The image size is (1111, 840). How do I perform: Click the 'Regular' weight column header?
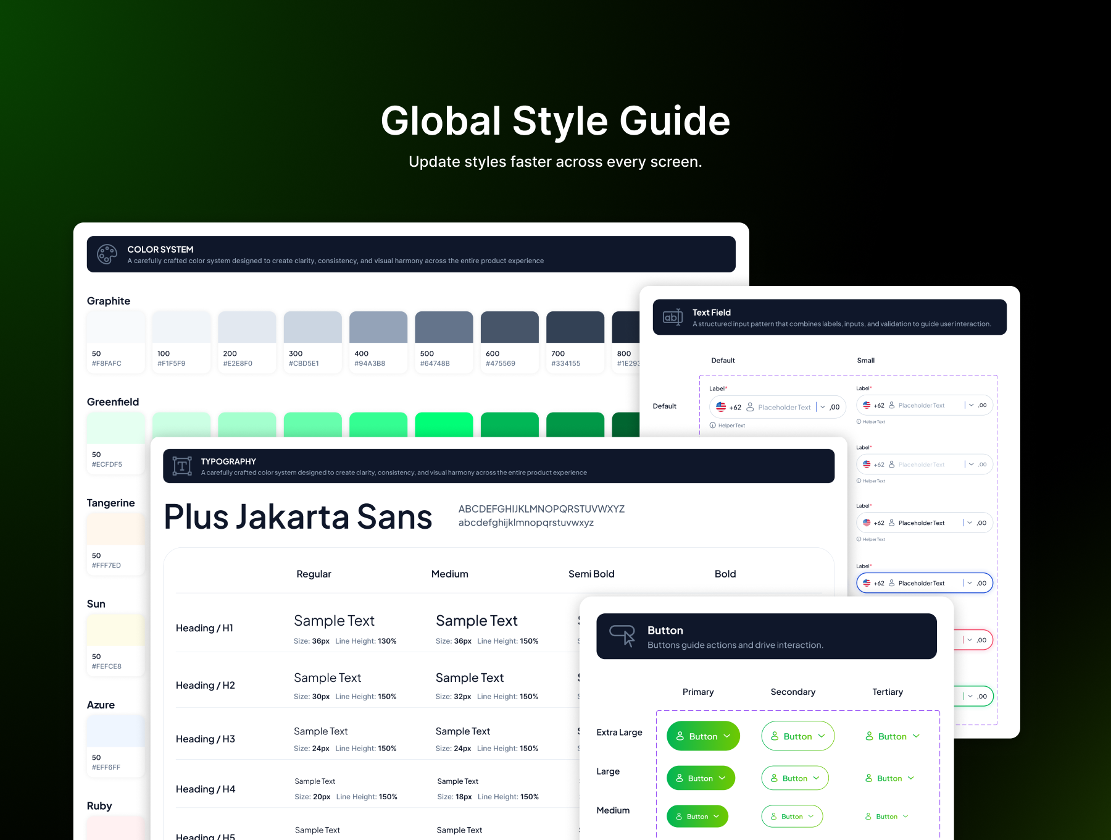314,574
